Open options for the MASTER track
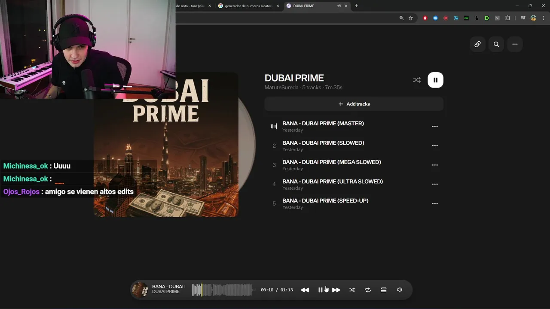Screen dimensions: 550x309 click(x=435, y=126)
